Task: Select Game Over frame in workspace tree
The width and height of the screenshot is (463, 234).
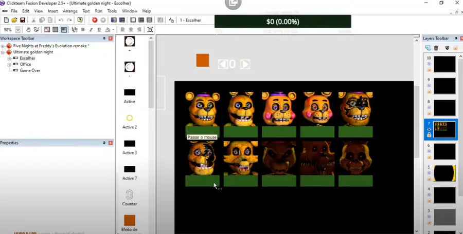Action: pyautogui.click(x=30, y=70)
